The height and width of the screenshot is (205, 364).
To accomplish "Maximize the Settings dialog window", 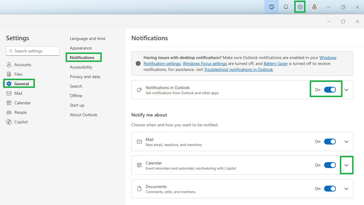I will [x=343, y=21].
